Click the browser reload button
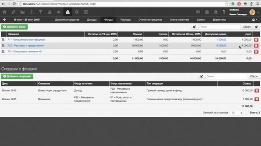The height and width of the screenshot is (146, 261). tap(14, 4)
